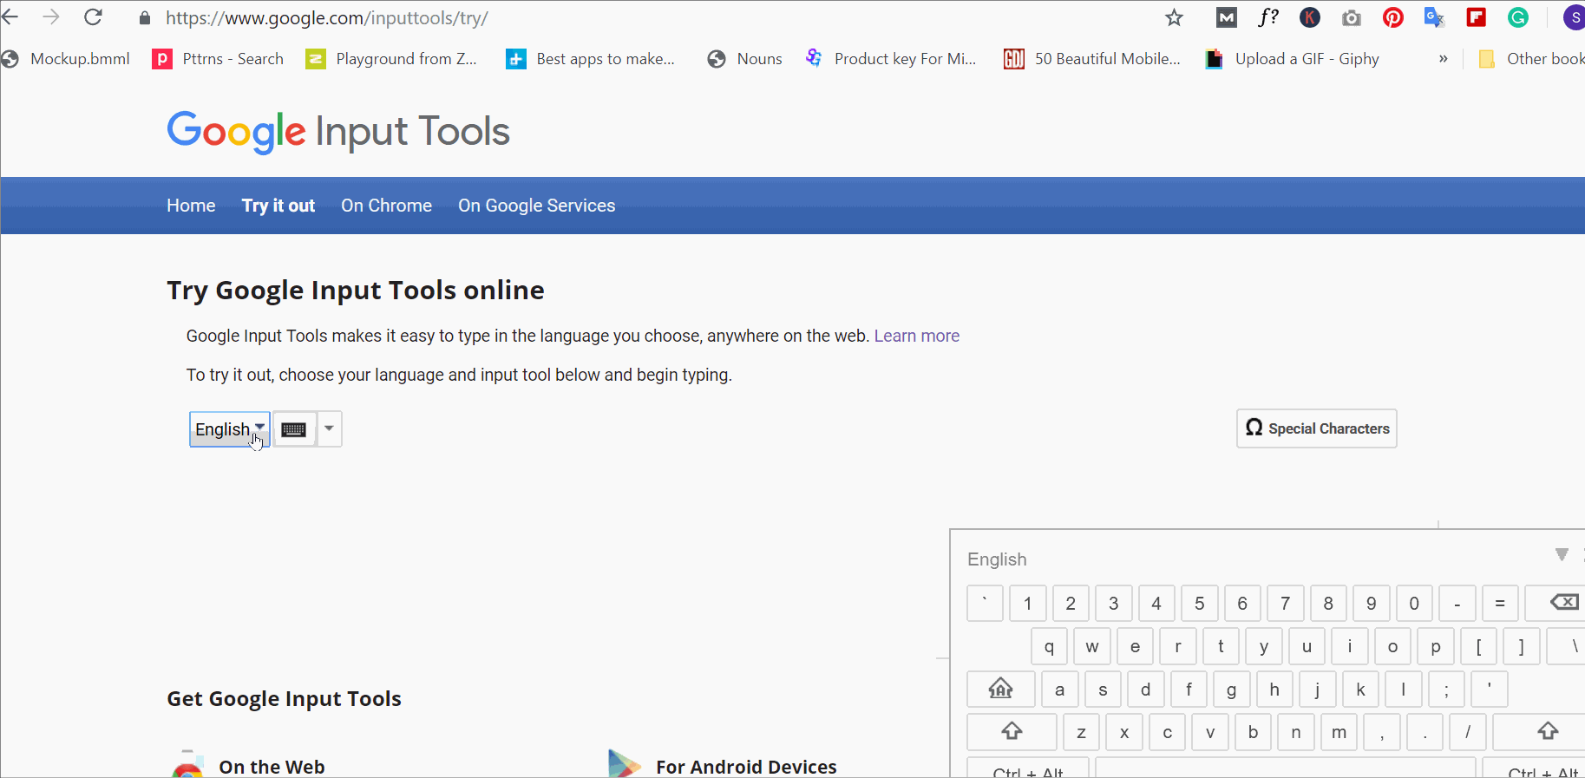Click the lock icon in address bar
The width and height of the screenshot is (1585, 778).
pos(145,18)
